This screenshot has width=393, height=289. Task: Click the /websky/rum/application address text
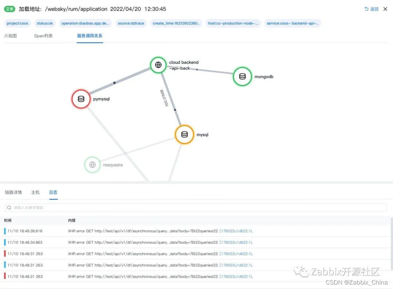point(76,9)
